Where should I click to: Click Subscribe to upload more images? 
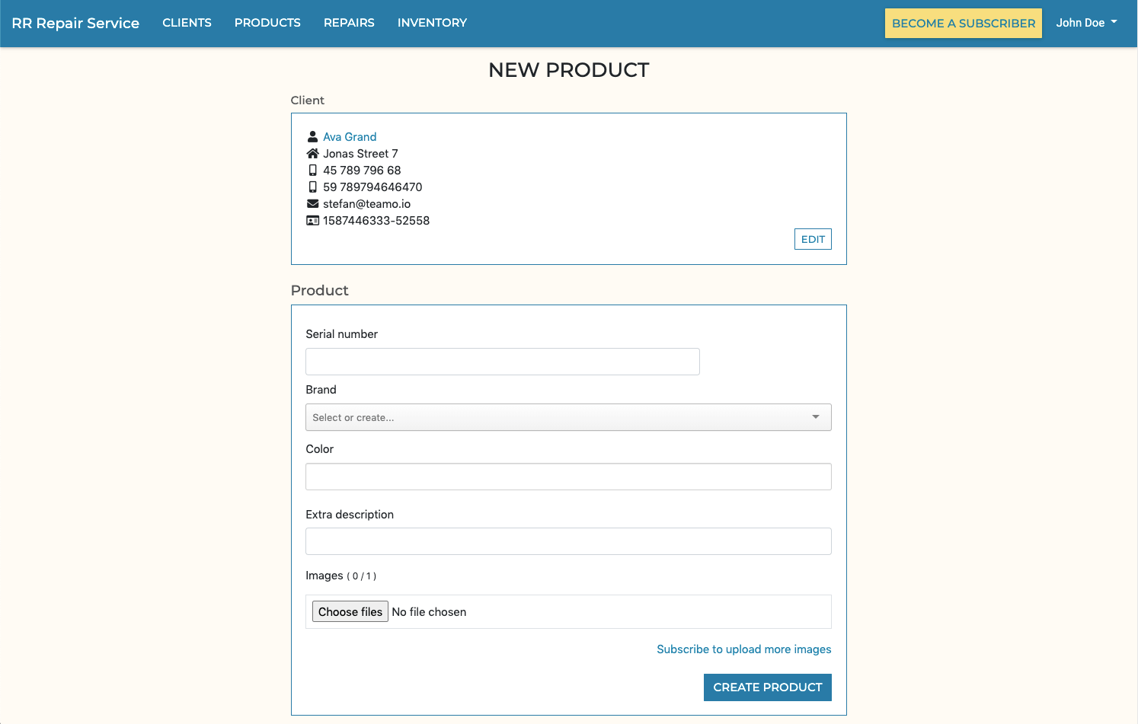point(743,649)
